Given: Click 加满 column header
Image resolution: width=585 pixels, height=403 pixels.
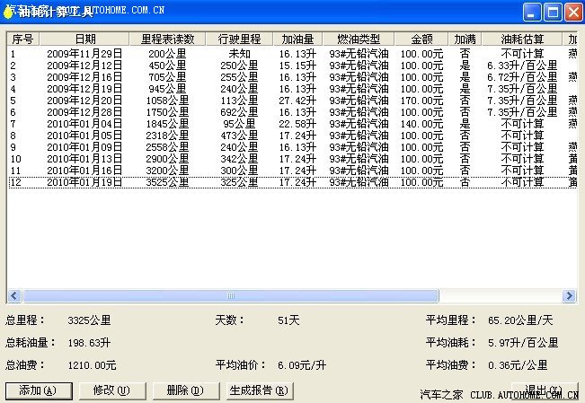Looking at the screenshot, I should 465,39.
